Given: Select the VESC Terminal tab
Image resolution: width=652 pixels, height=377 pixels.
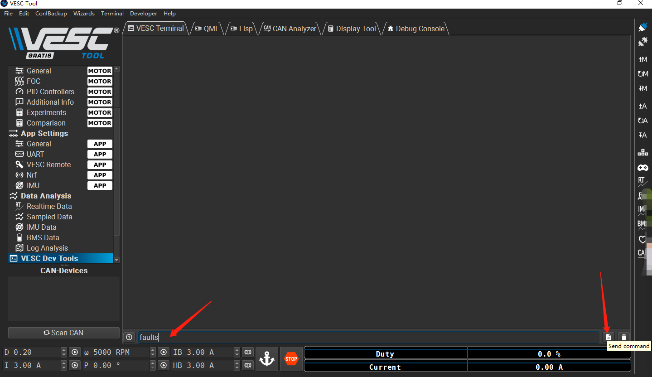Looking at the screenshot, I should pyautogui.click(x=156, y=28).
